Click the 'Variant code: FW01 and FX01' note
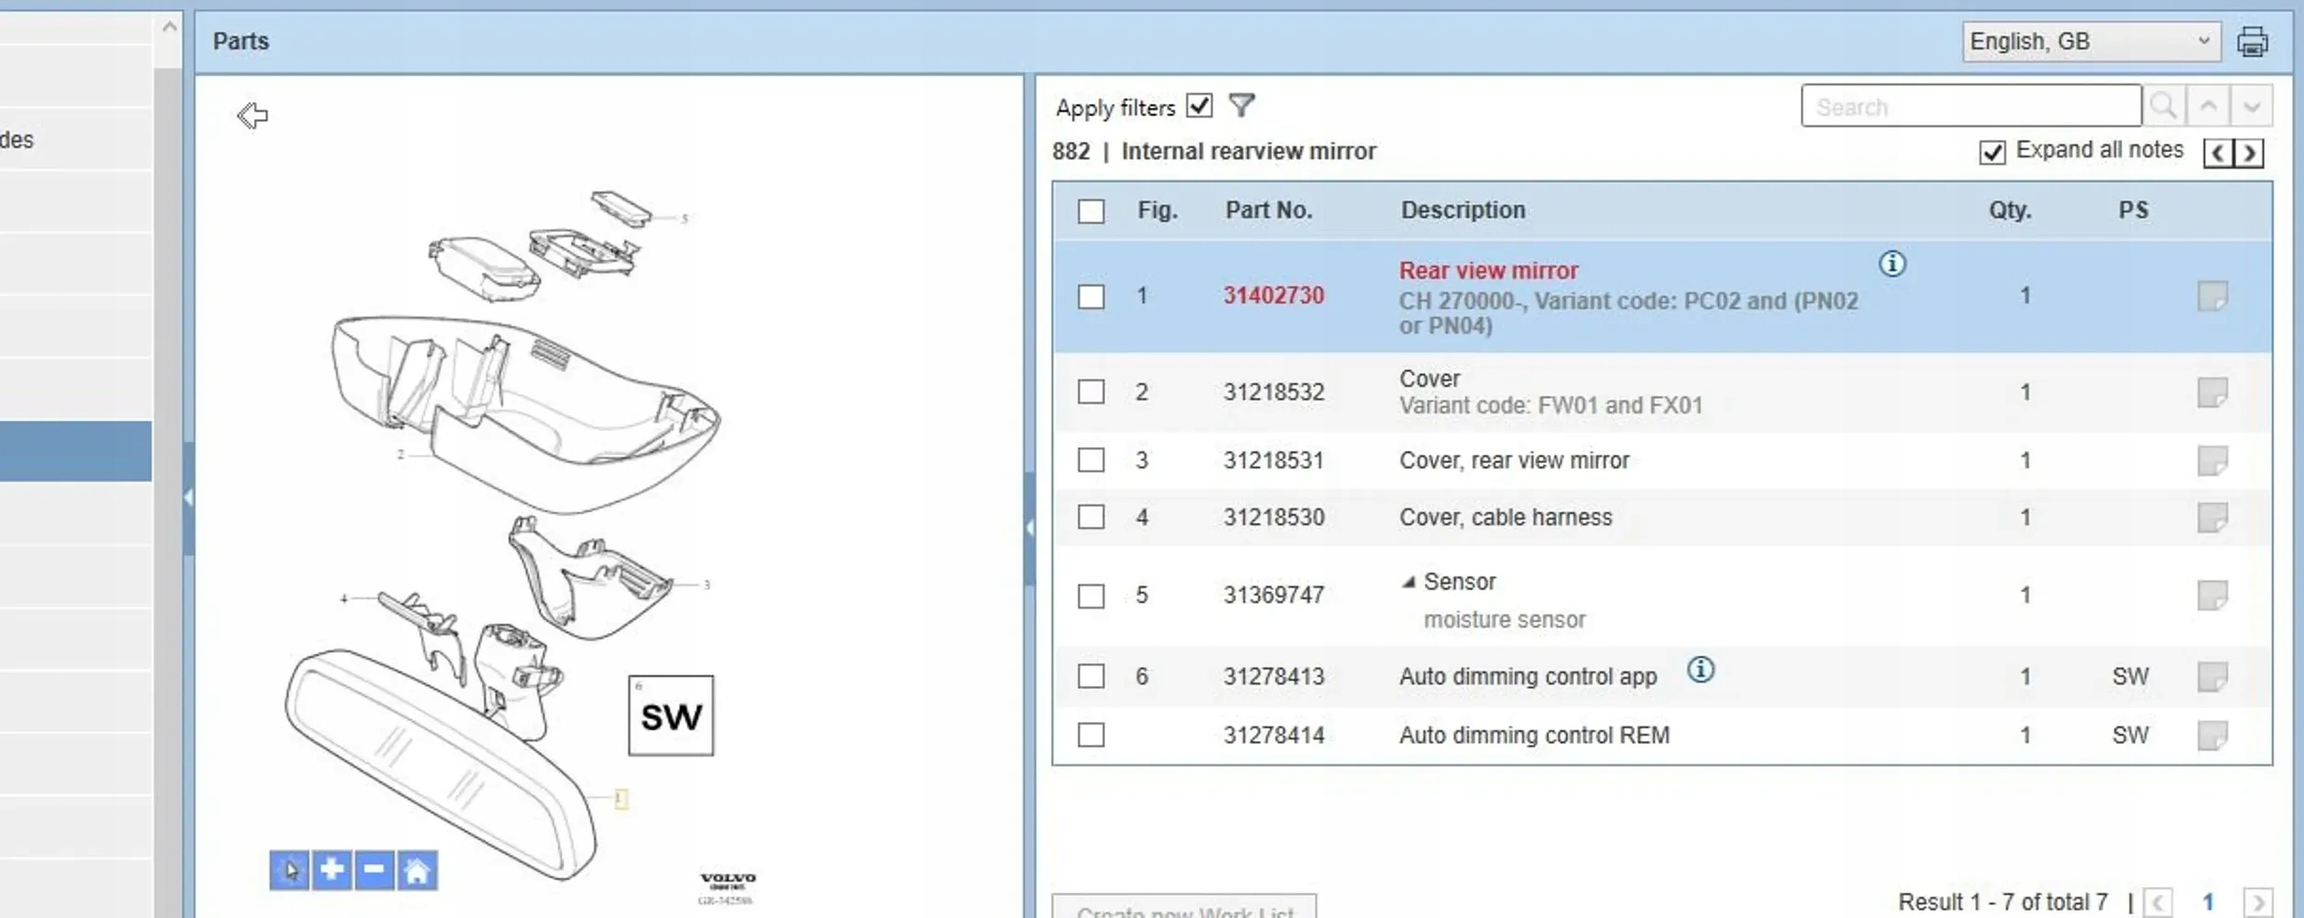The height and width of the screenshot is (918, 2304). [x=1551, y=406]
